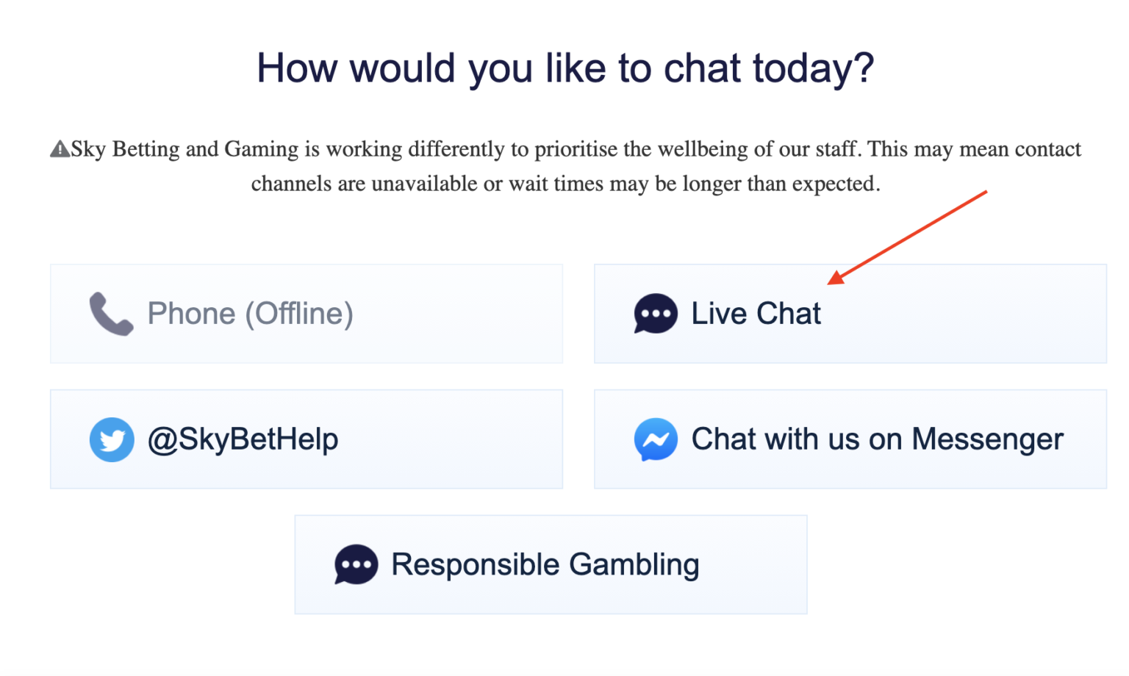
Task: Click the three-dot chat icon beside Live Chat
Action: pos(655,314)
